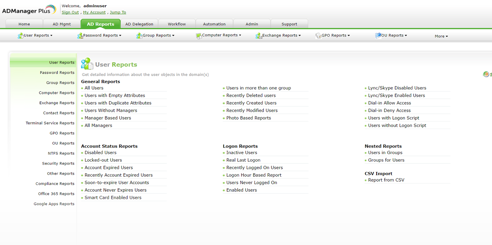Open the Users in Groups report
492x245 pixels.
point(385,153)
